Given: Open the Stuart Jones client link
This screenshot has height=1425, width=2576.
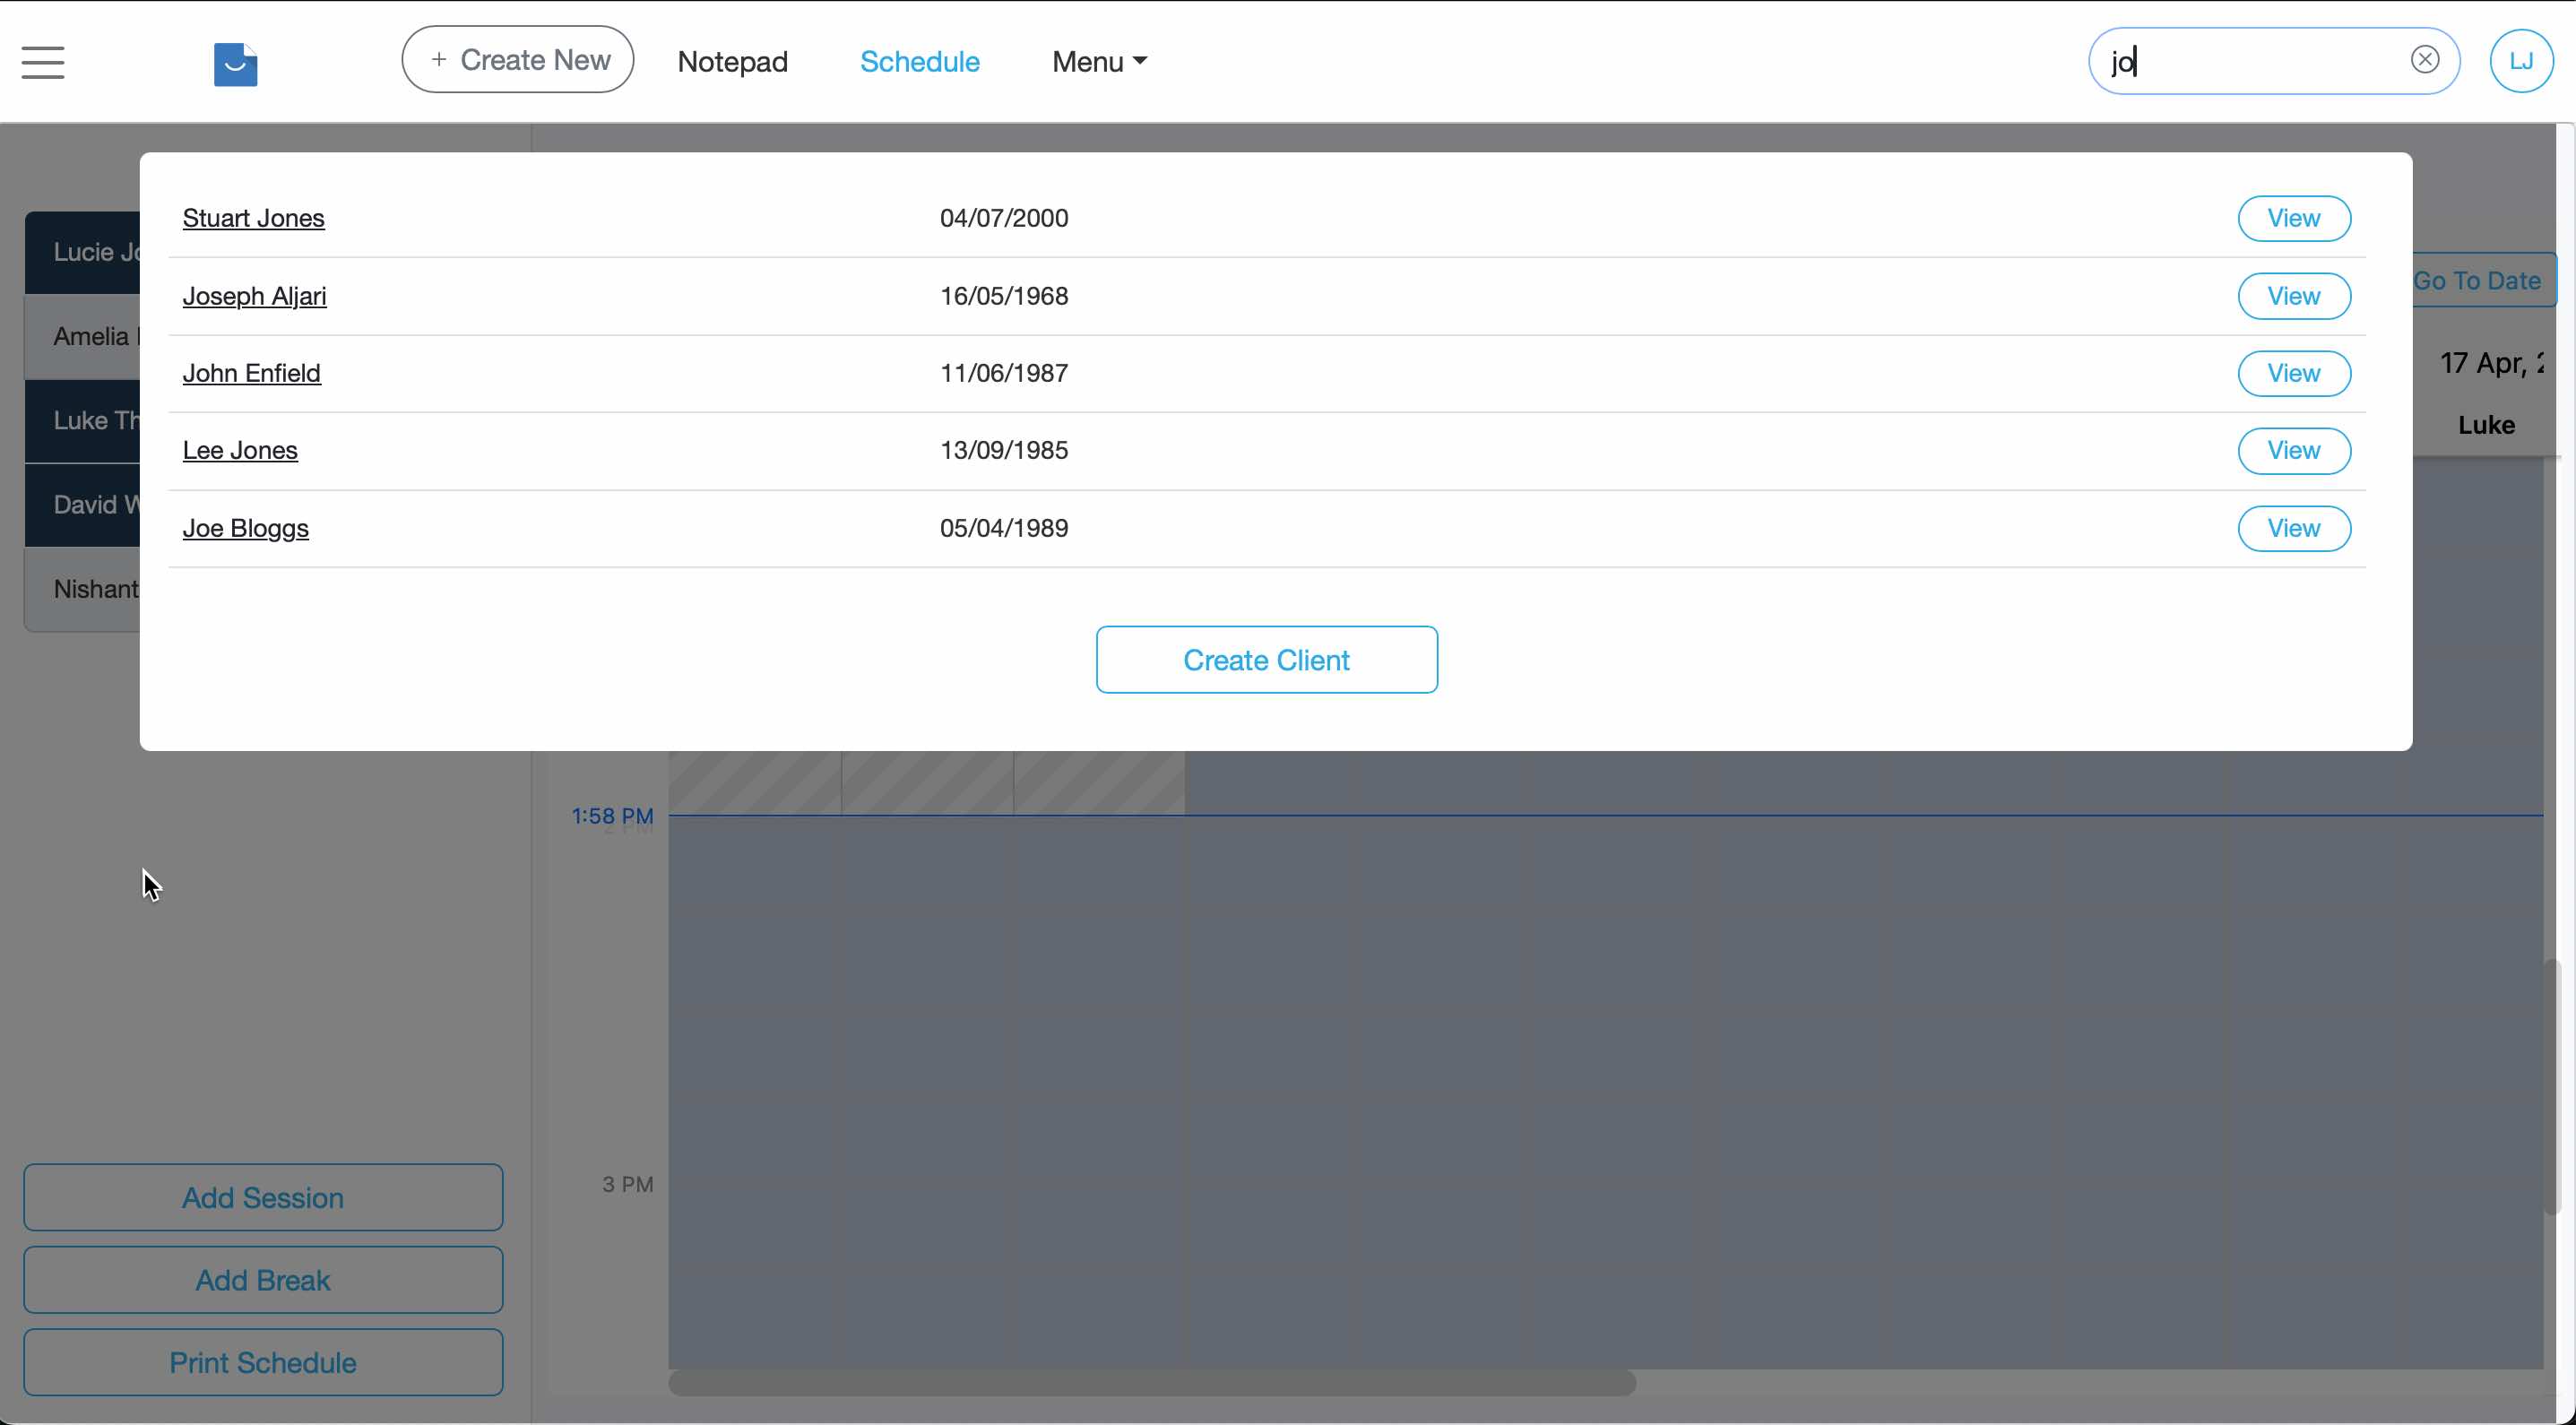Looking at the screenshot, I should pos(253,218).
